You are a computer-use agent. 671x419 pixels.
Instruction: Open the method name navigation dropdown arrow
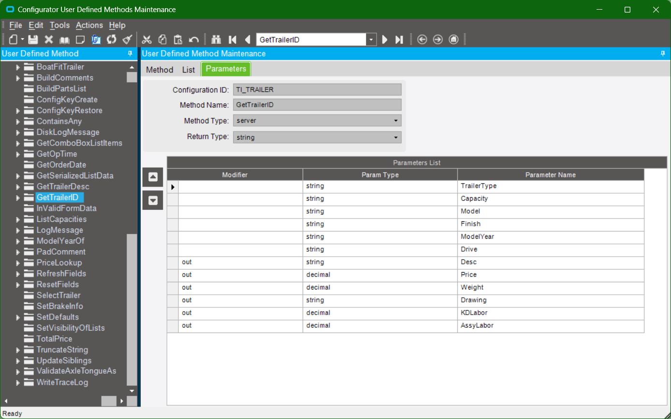[371, 40]
